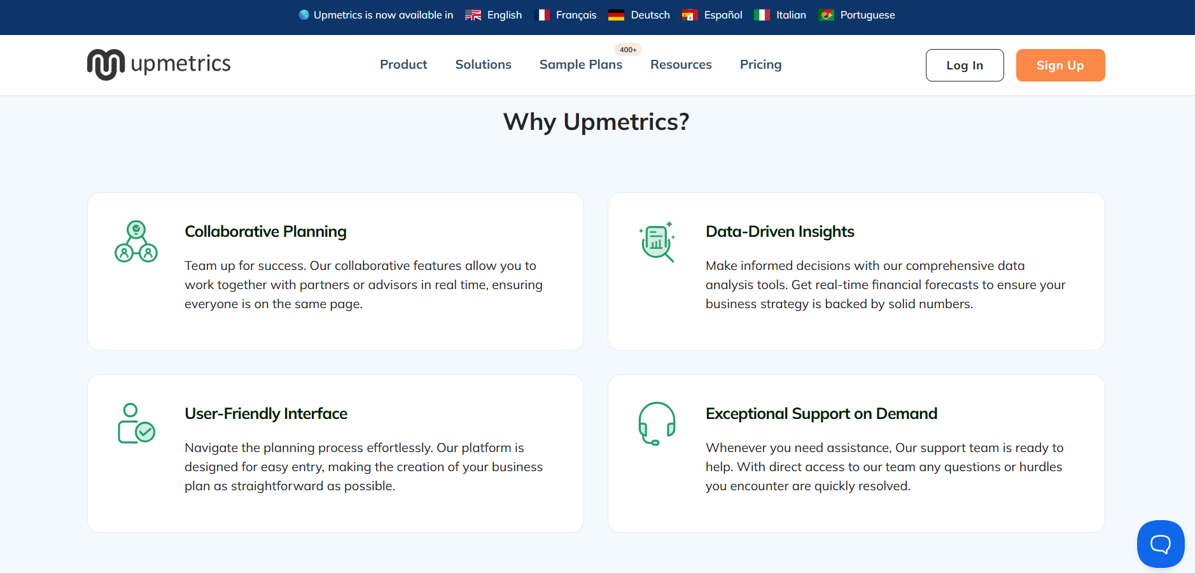Image resolution: width=1195 pixels, height=573 pixels.
Task: Click the UK flag icon beside English
Action: click(473, 15)
